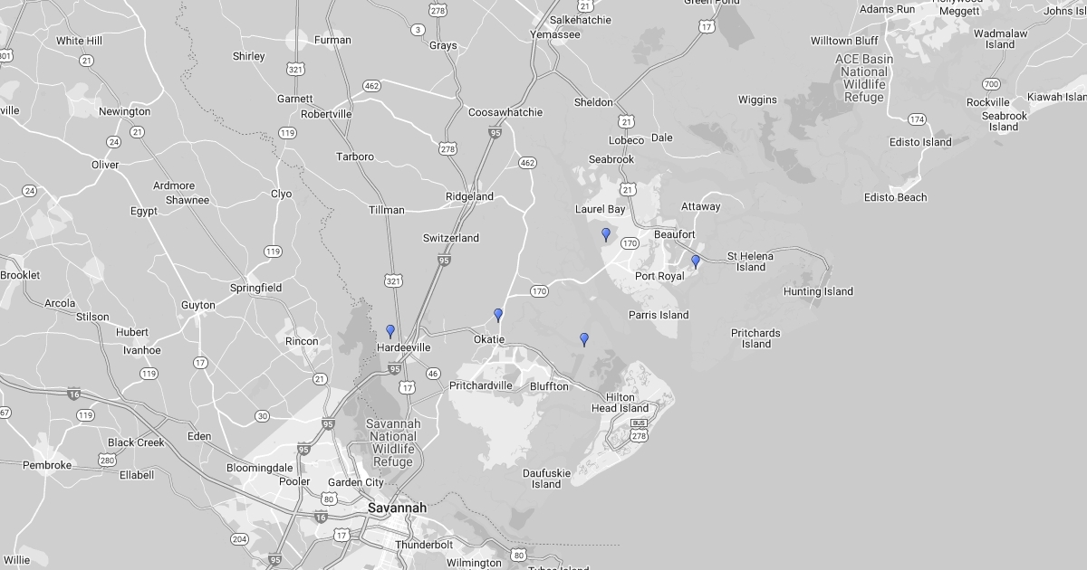Select the Savannah National Wildlife Refuge label
This screenshot has height=570, width=1087.
coord(392,442)
